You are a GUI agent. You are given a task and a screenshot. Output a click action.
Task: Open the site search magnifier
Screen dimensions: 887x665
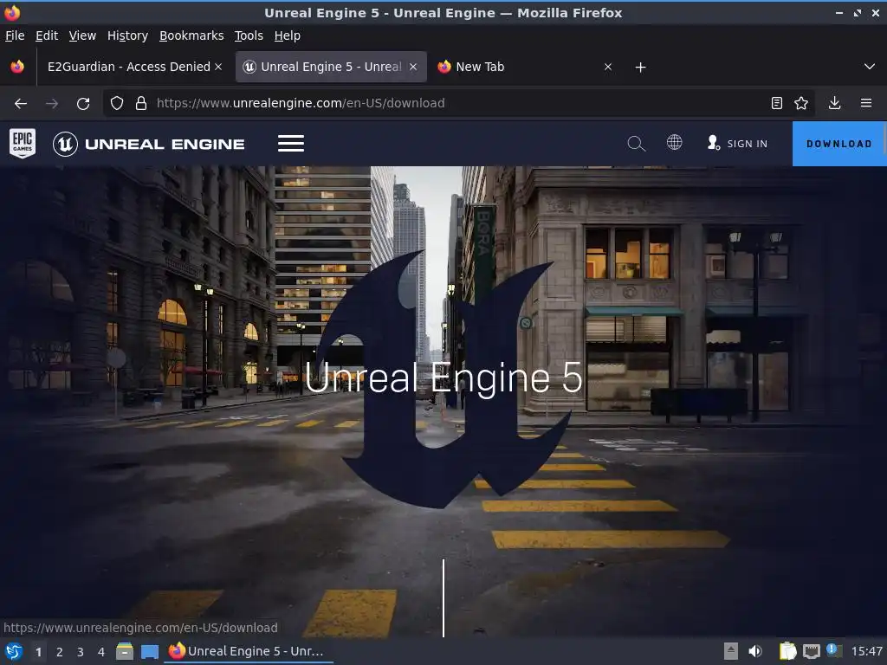637,144
